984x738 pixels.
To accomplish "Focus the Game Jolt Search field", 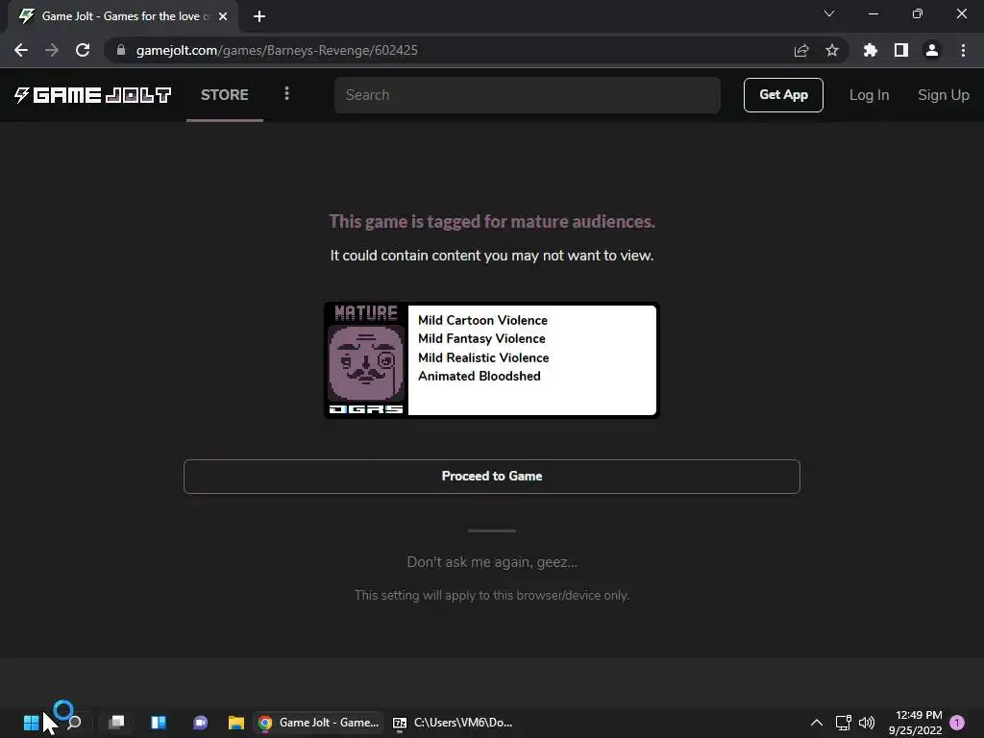I will (528, 95).
